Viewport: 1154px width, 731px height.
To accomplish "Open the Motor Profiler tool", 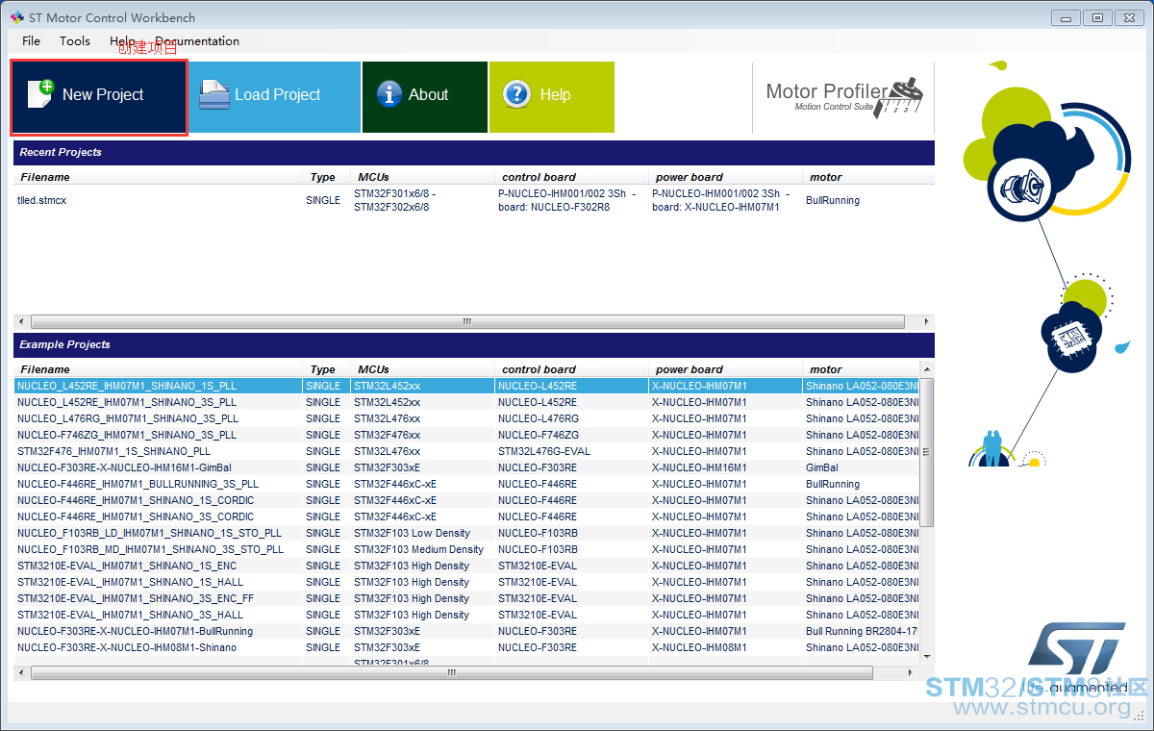I will (x=843, y=97).
